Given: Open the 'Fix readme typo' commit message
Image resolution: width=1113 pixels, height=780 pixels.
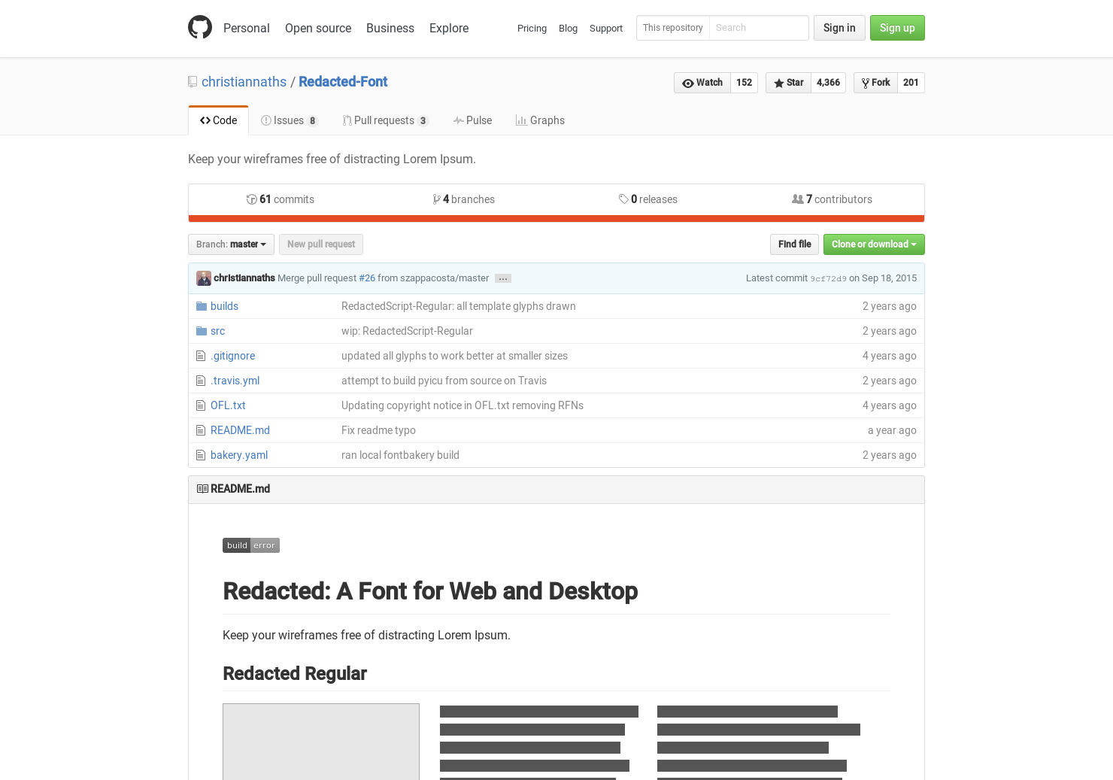Looking at the screenshot, I should tap(378, 430).
